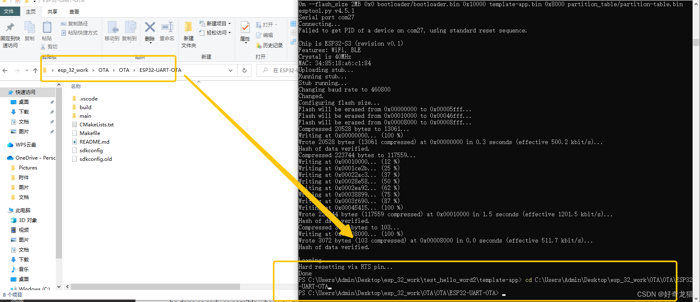Switch to the Home (主页) tab
Image resolution: width=700 pixels, height=302 pixels.
pyautogui.click(x=31, y=12)
